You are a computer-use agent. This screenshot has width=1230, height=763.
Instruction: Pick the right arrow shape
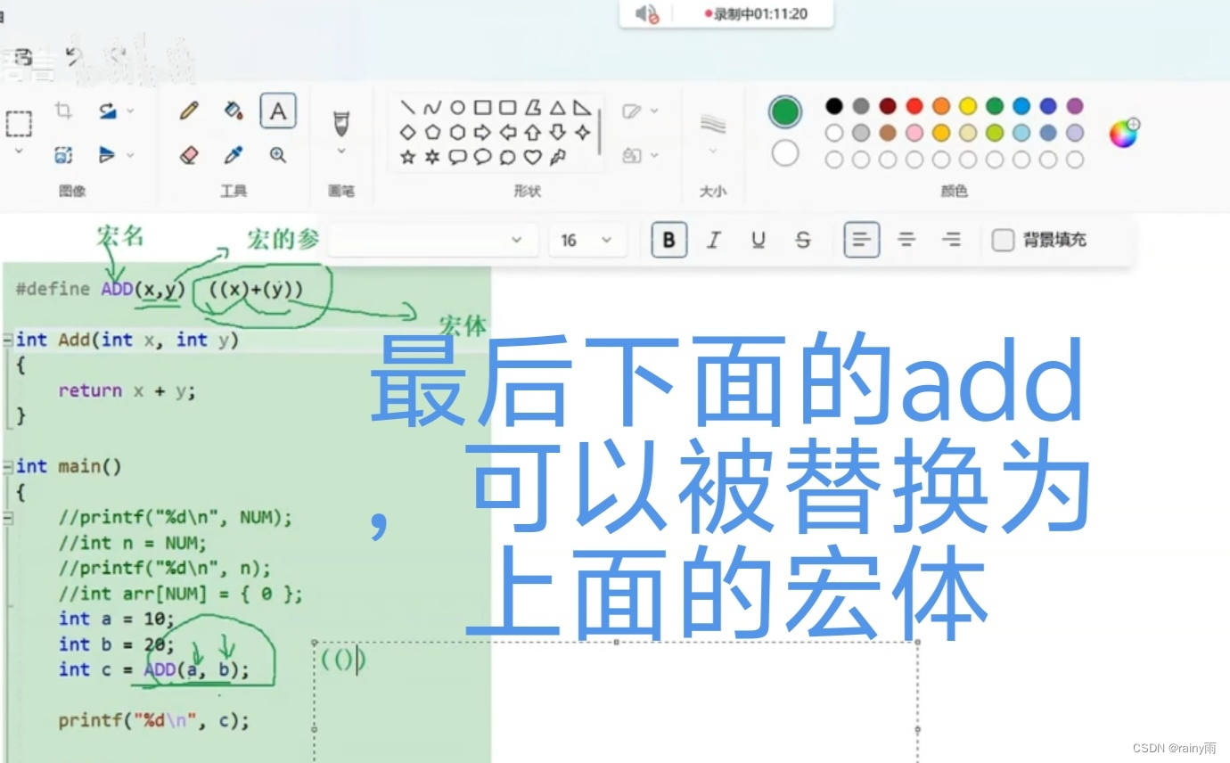(483, 133)
